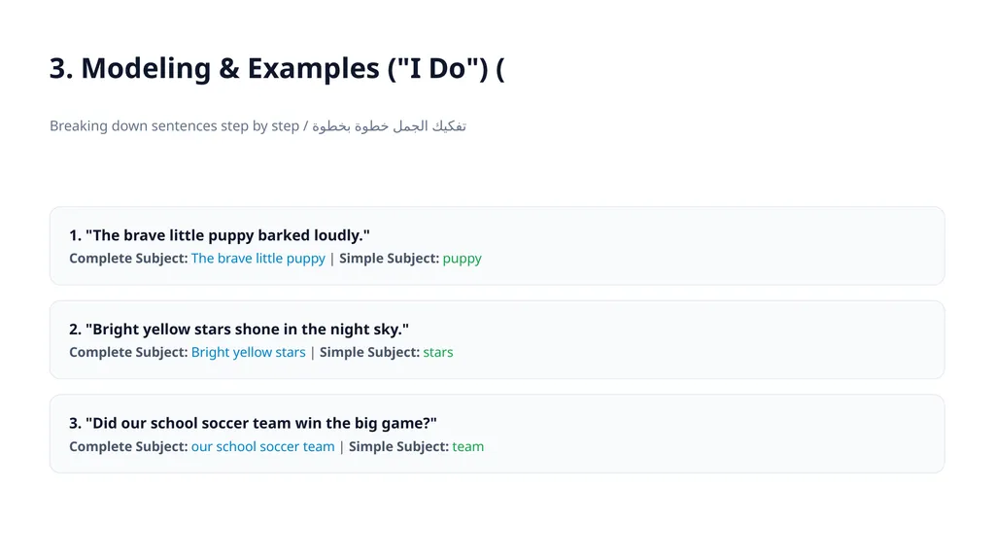Click sentence 'The brave little puppy barked loudly.'
This screenshot has height=559, width=995.
tap(220, 235)
